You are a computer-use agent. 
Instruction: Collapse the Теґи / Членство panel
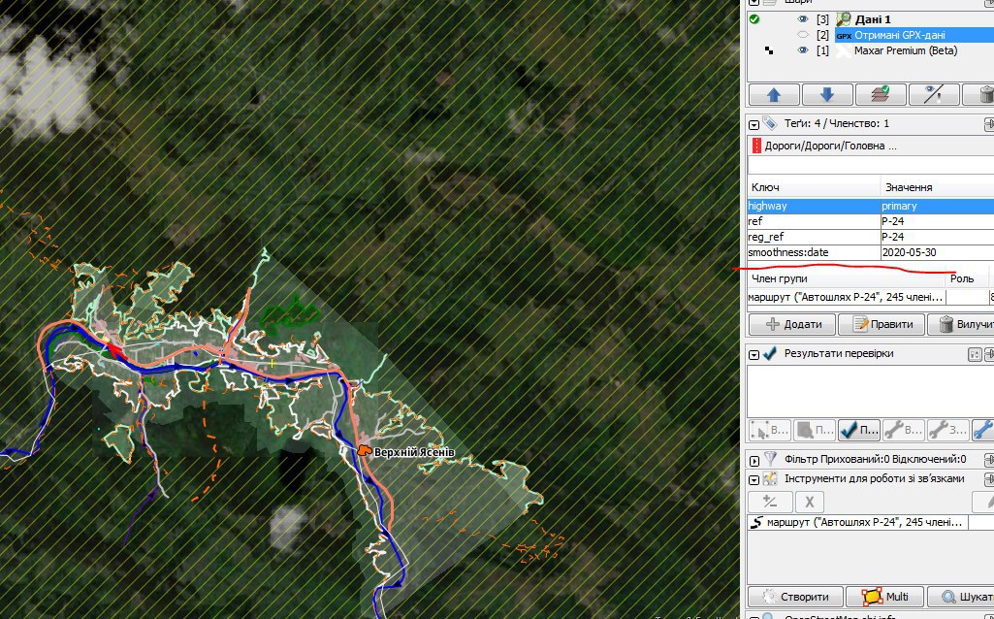pyautogui.click(x=754, y=125)
